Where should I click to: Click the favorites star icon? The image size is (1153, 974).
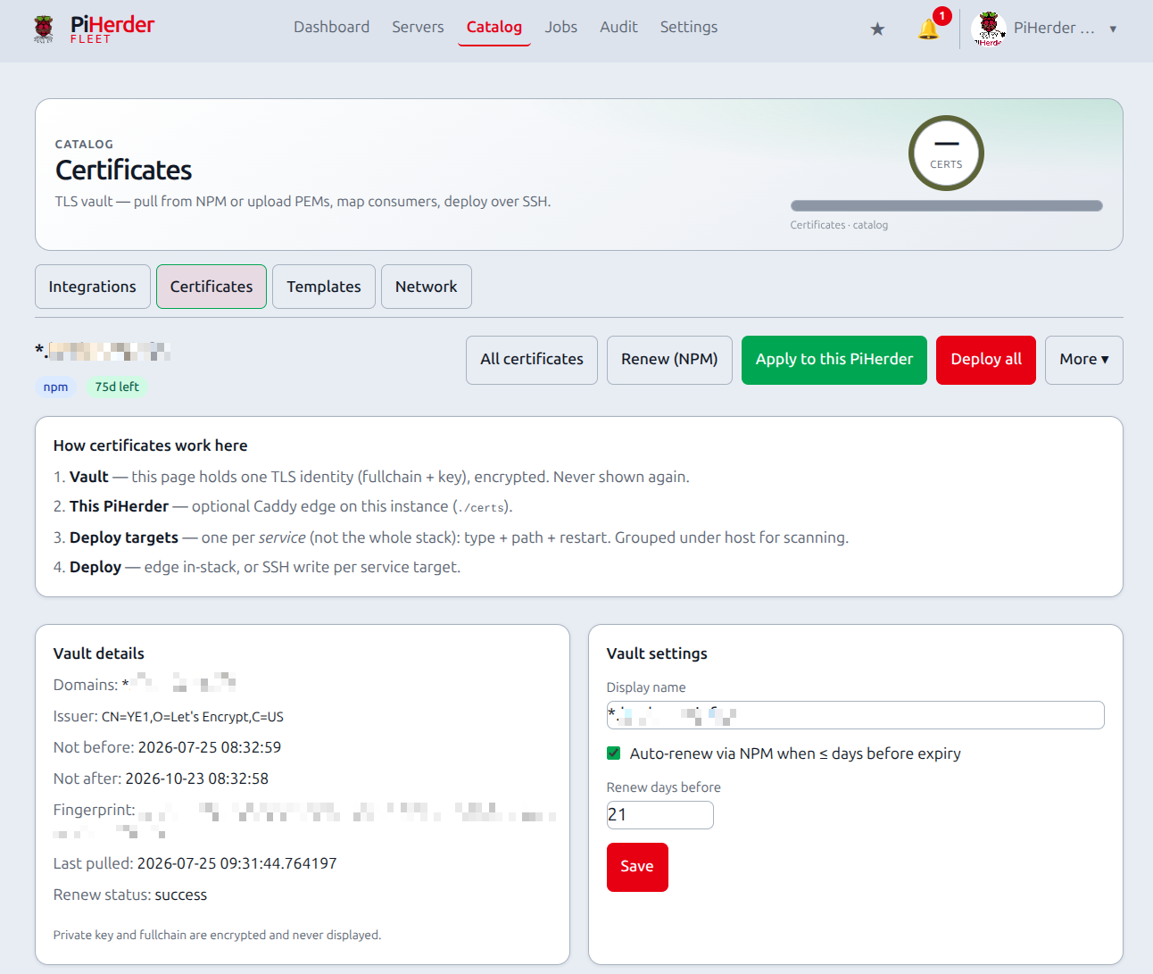pos(877,29)
